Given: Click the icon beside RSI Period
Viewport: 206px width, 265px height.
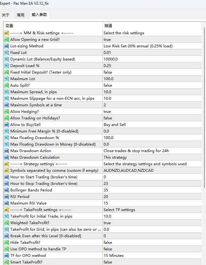Looking at the screenshot, I should click(7, 197).
